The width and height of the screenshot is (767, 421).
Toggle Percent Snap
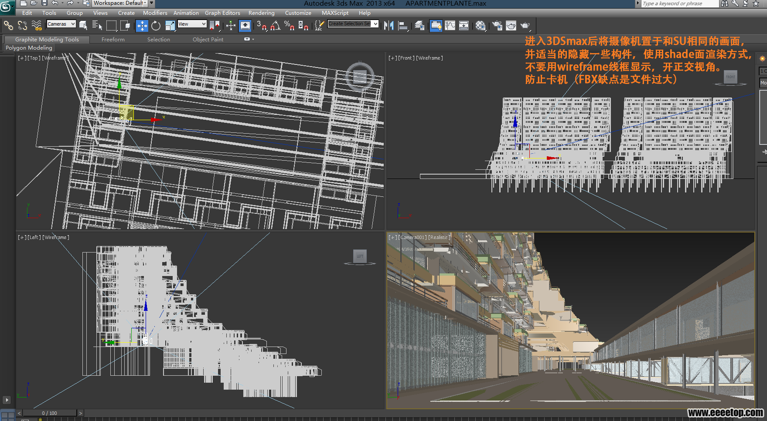(289, 26)
